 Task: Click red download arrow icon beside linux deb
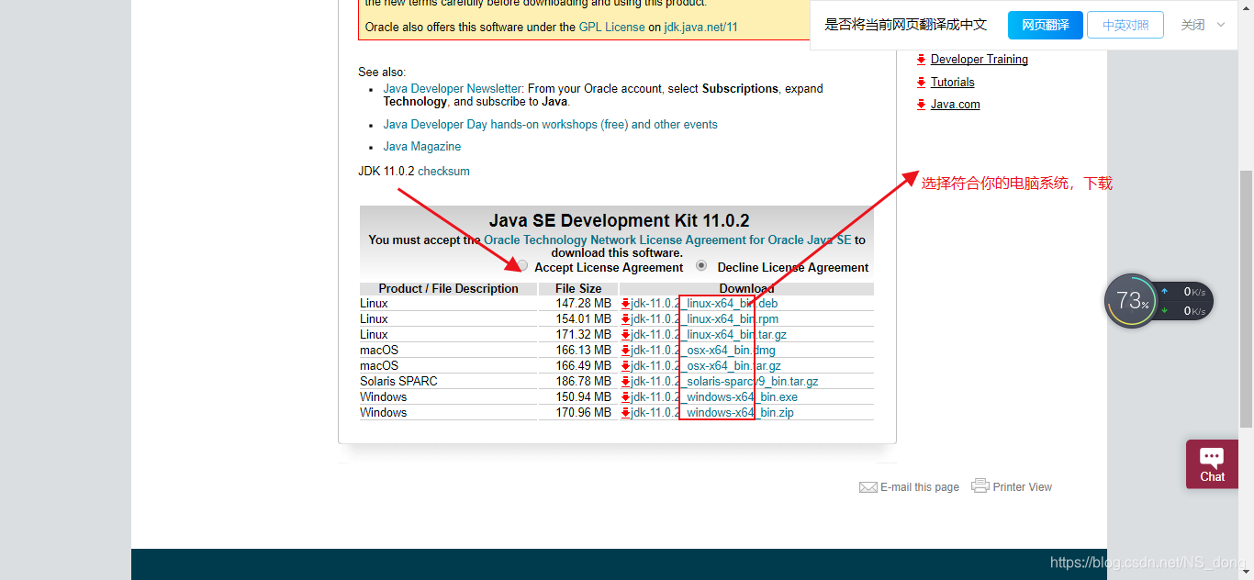pyautogui.click(x=625, y=304)
